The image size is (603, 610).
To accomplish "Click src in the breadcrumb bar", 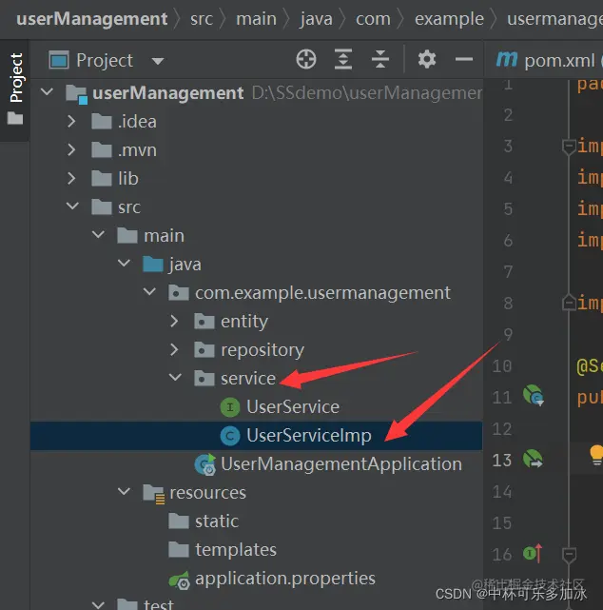I will point(202,19).
